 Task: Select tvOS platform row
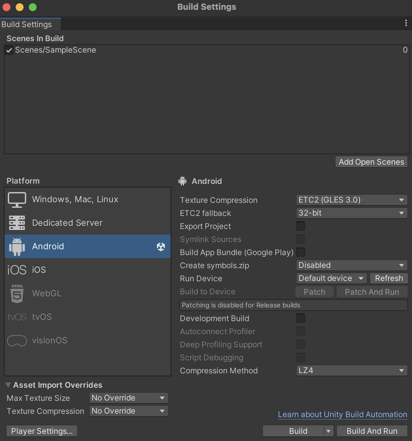(88, 317)
